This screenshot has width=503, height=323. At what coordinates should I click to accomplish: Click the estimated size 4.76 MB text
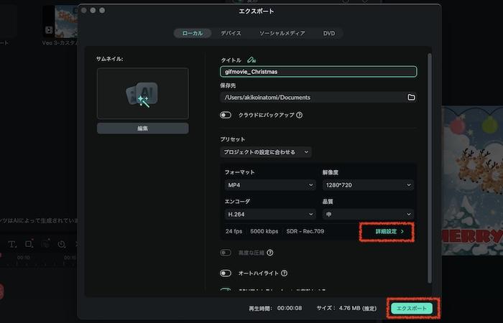coord(358,308)
